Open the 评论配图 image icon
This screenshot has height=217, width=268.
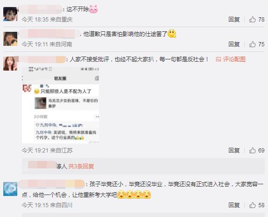218,59
